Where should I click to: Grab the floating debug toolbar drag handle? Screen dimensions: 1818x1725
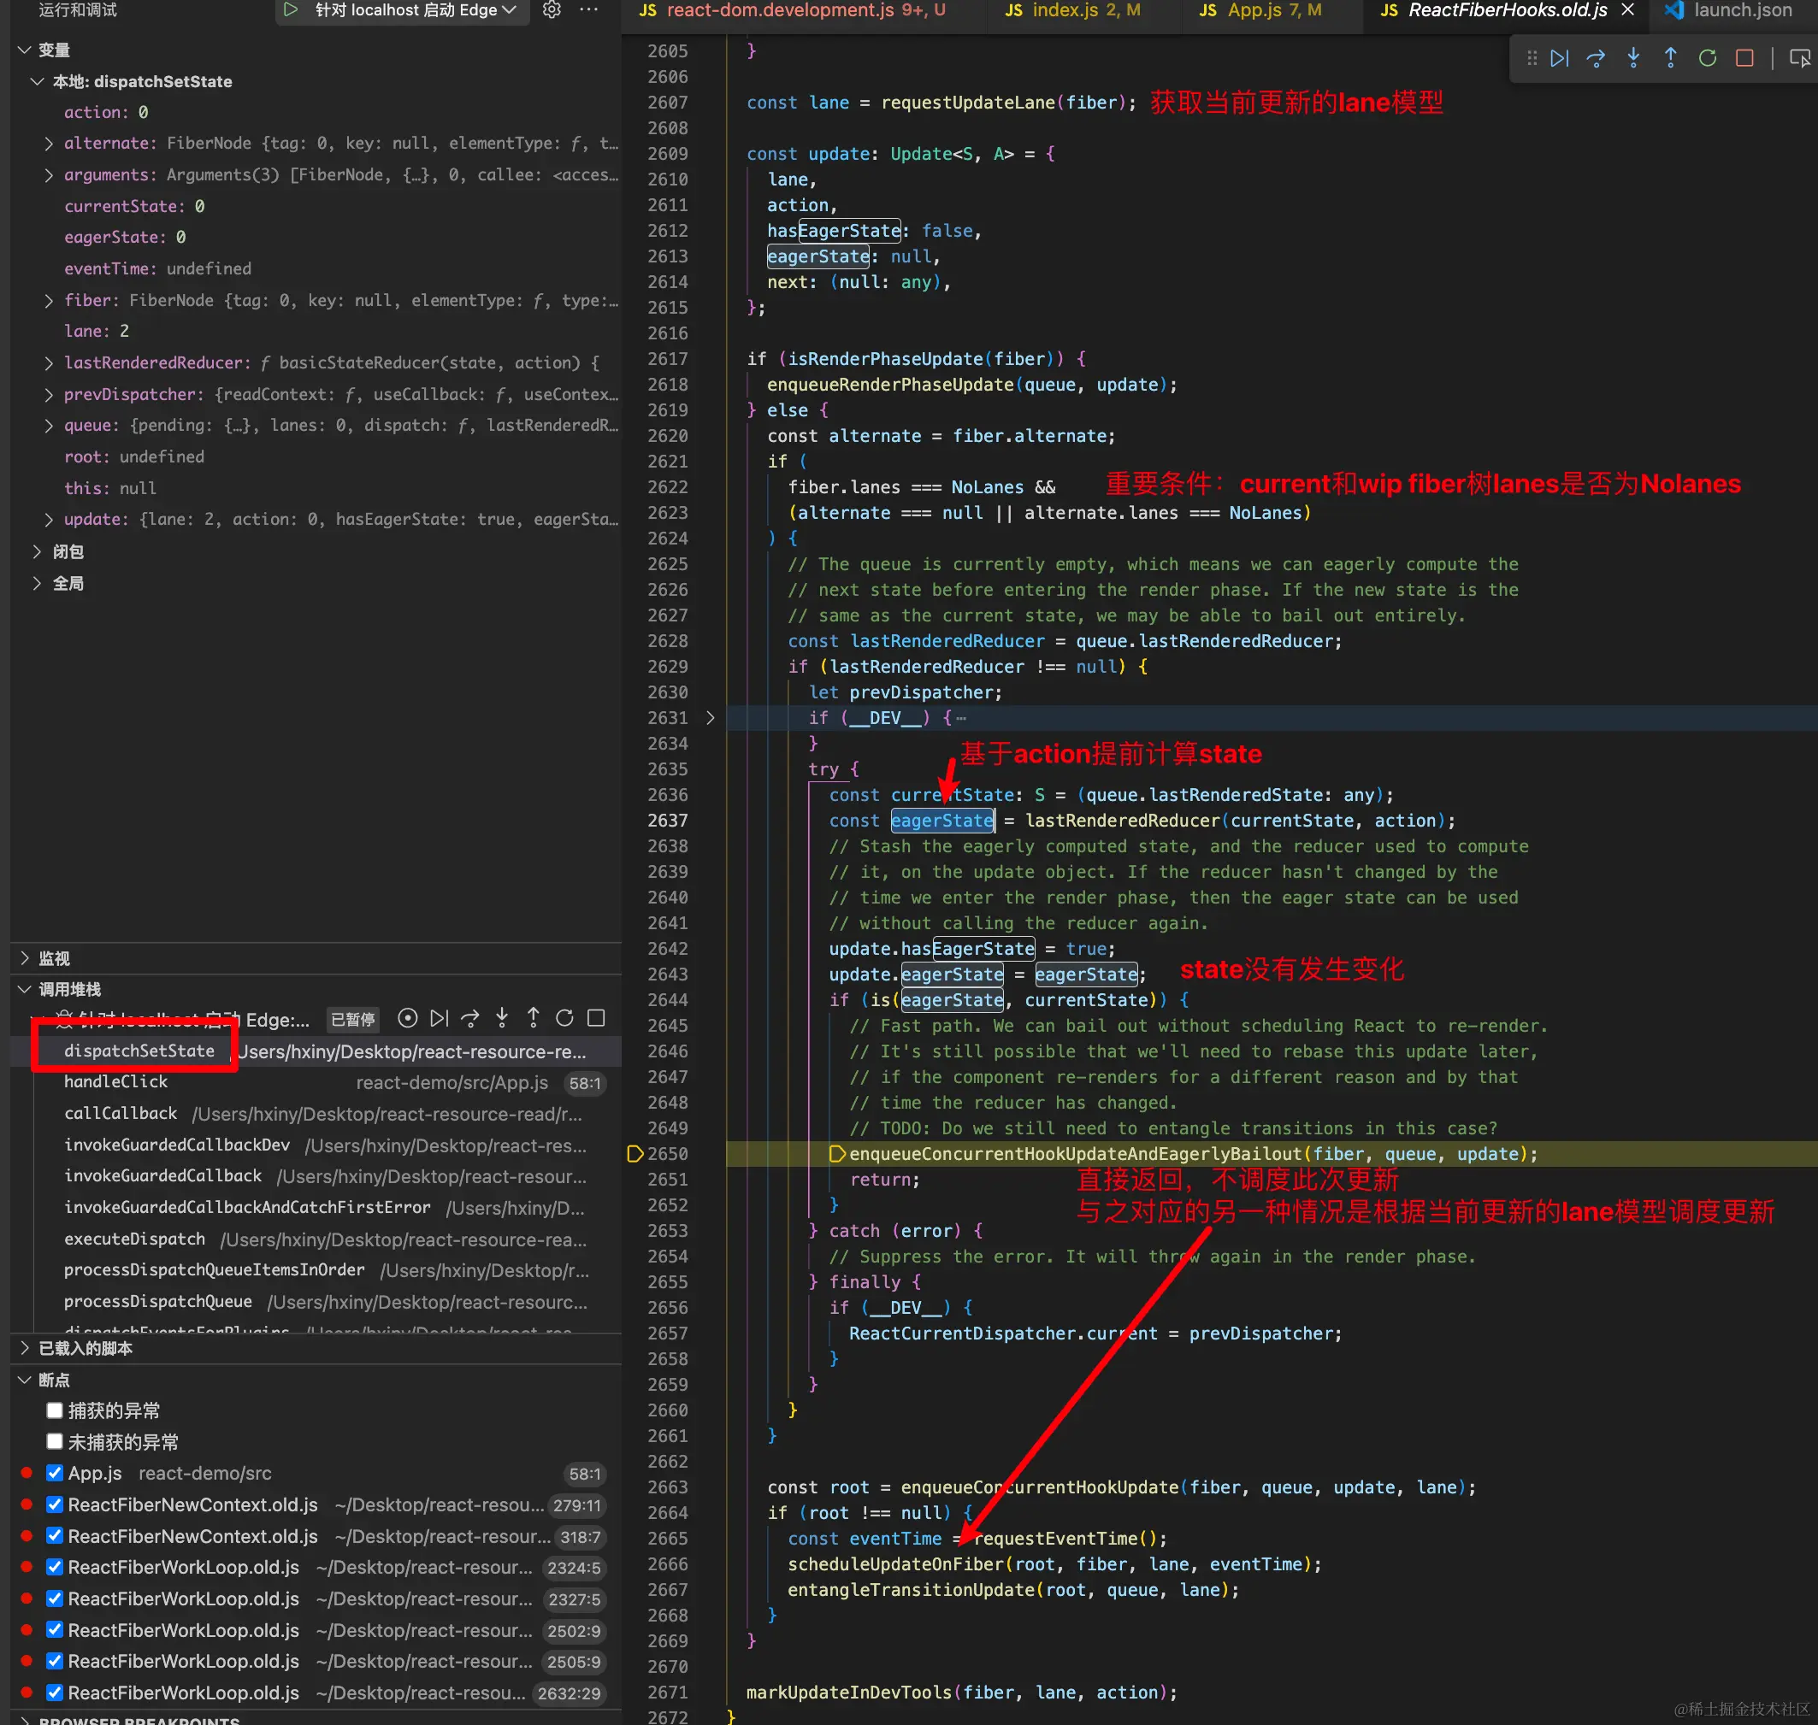1532,58
